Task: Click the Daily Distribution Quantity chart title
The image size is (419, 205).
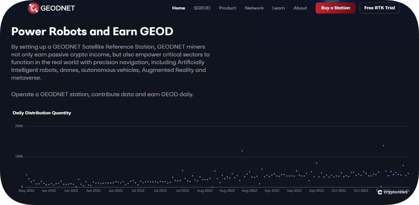Action: (42, 113)
